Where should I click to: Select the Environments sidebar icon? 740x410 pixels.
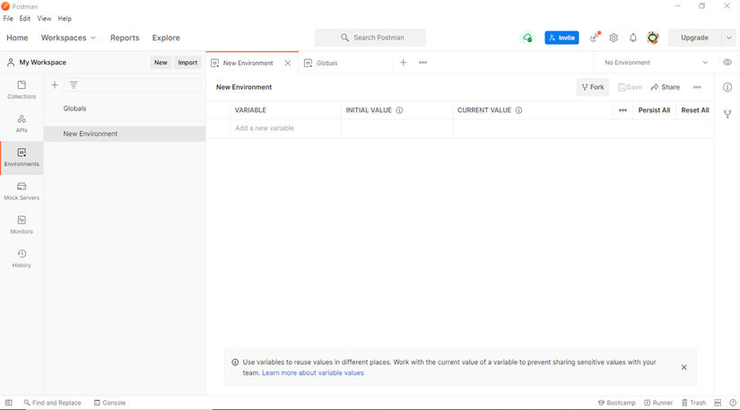[22, 158]
